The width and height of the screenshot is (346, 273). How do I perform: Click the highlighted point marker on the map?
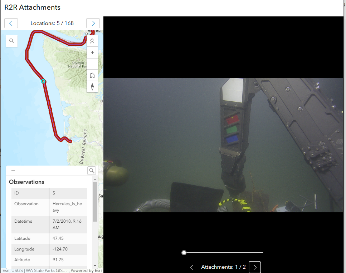[43, 81]
